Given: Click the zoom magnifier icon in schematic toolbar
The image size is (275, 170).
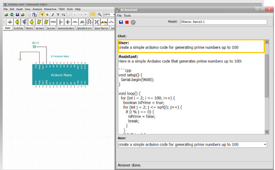Looking at the screenshot, I should [x=99, y=14].
